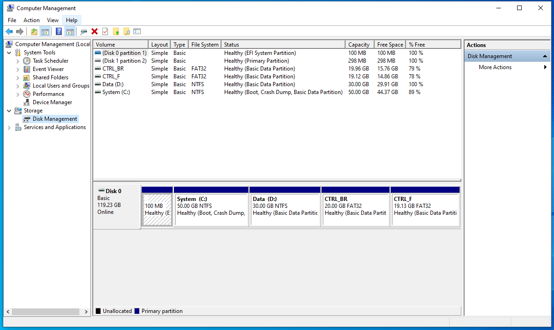Click the Shared Folders icon in tree
554x330 pixels.
pyautogui.click(x=27, y=77)
